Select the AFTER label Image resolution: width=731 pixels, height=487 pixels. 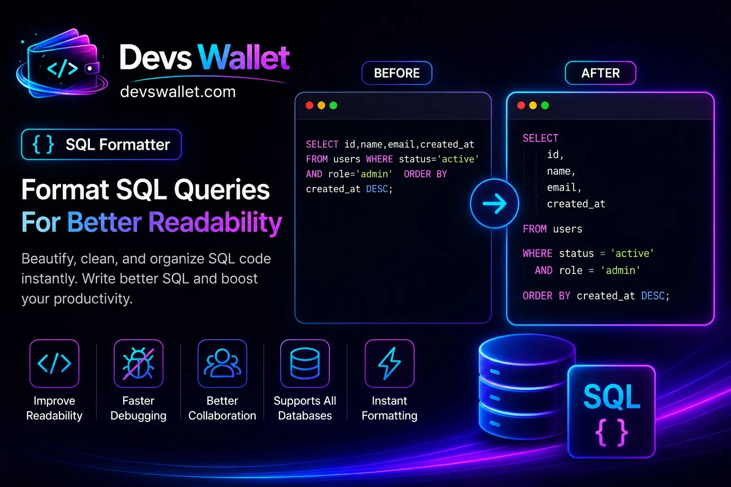point(601,73)
